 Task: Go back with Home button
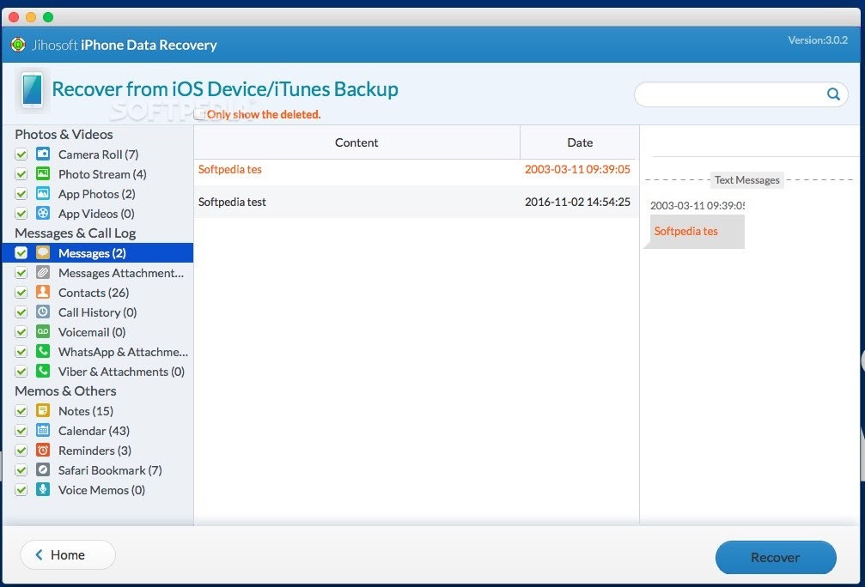(x=68, y=554)
